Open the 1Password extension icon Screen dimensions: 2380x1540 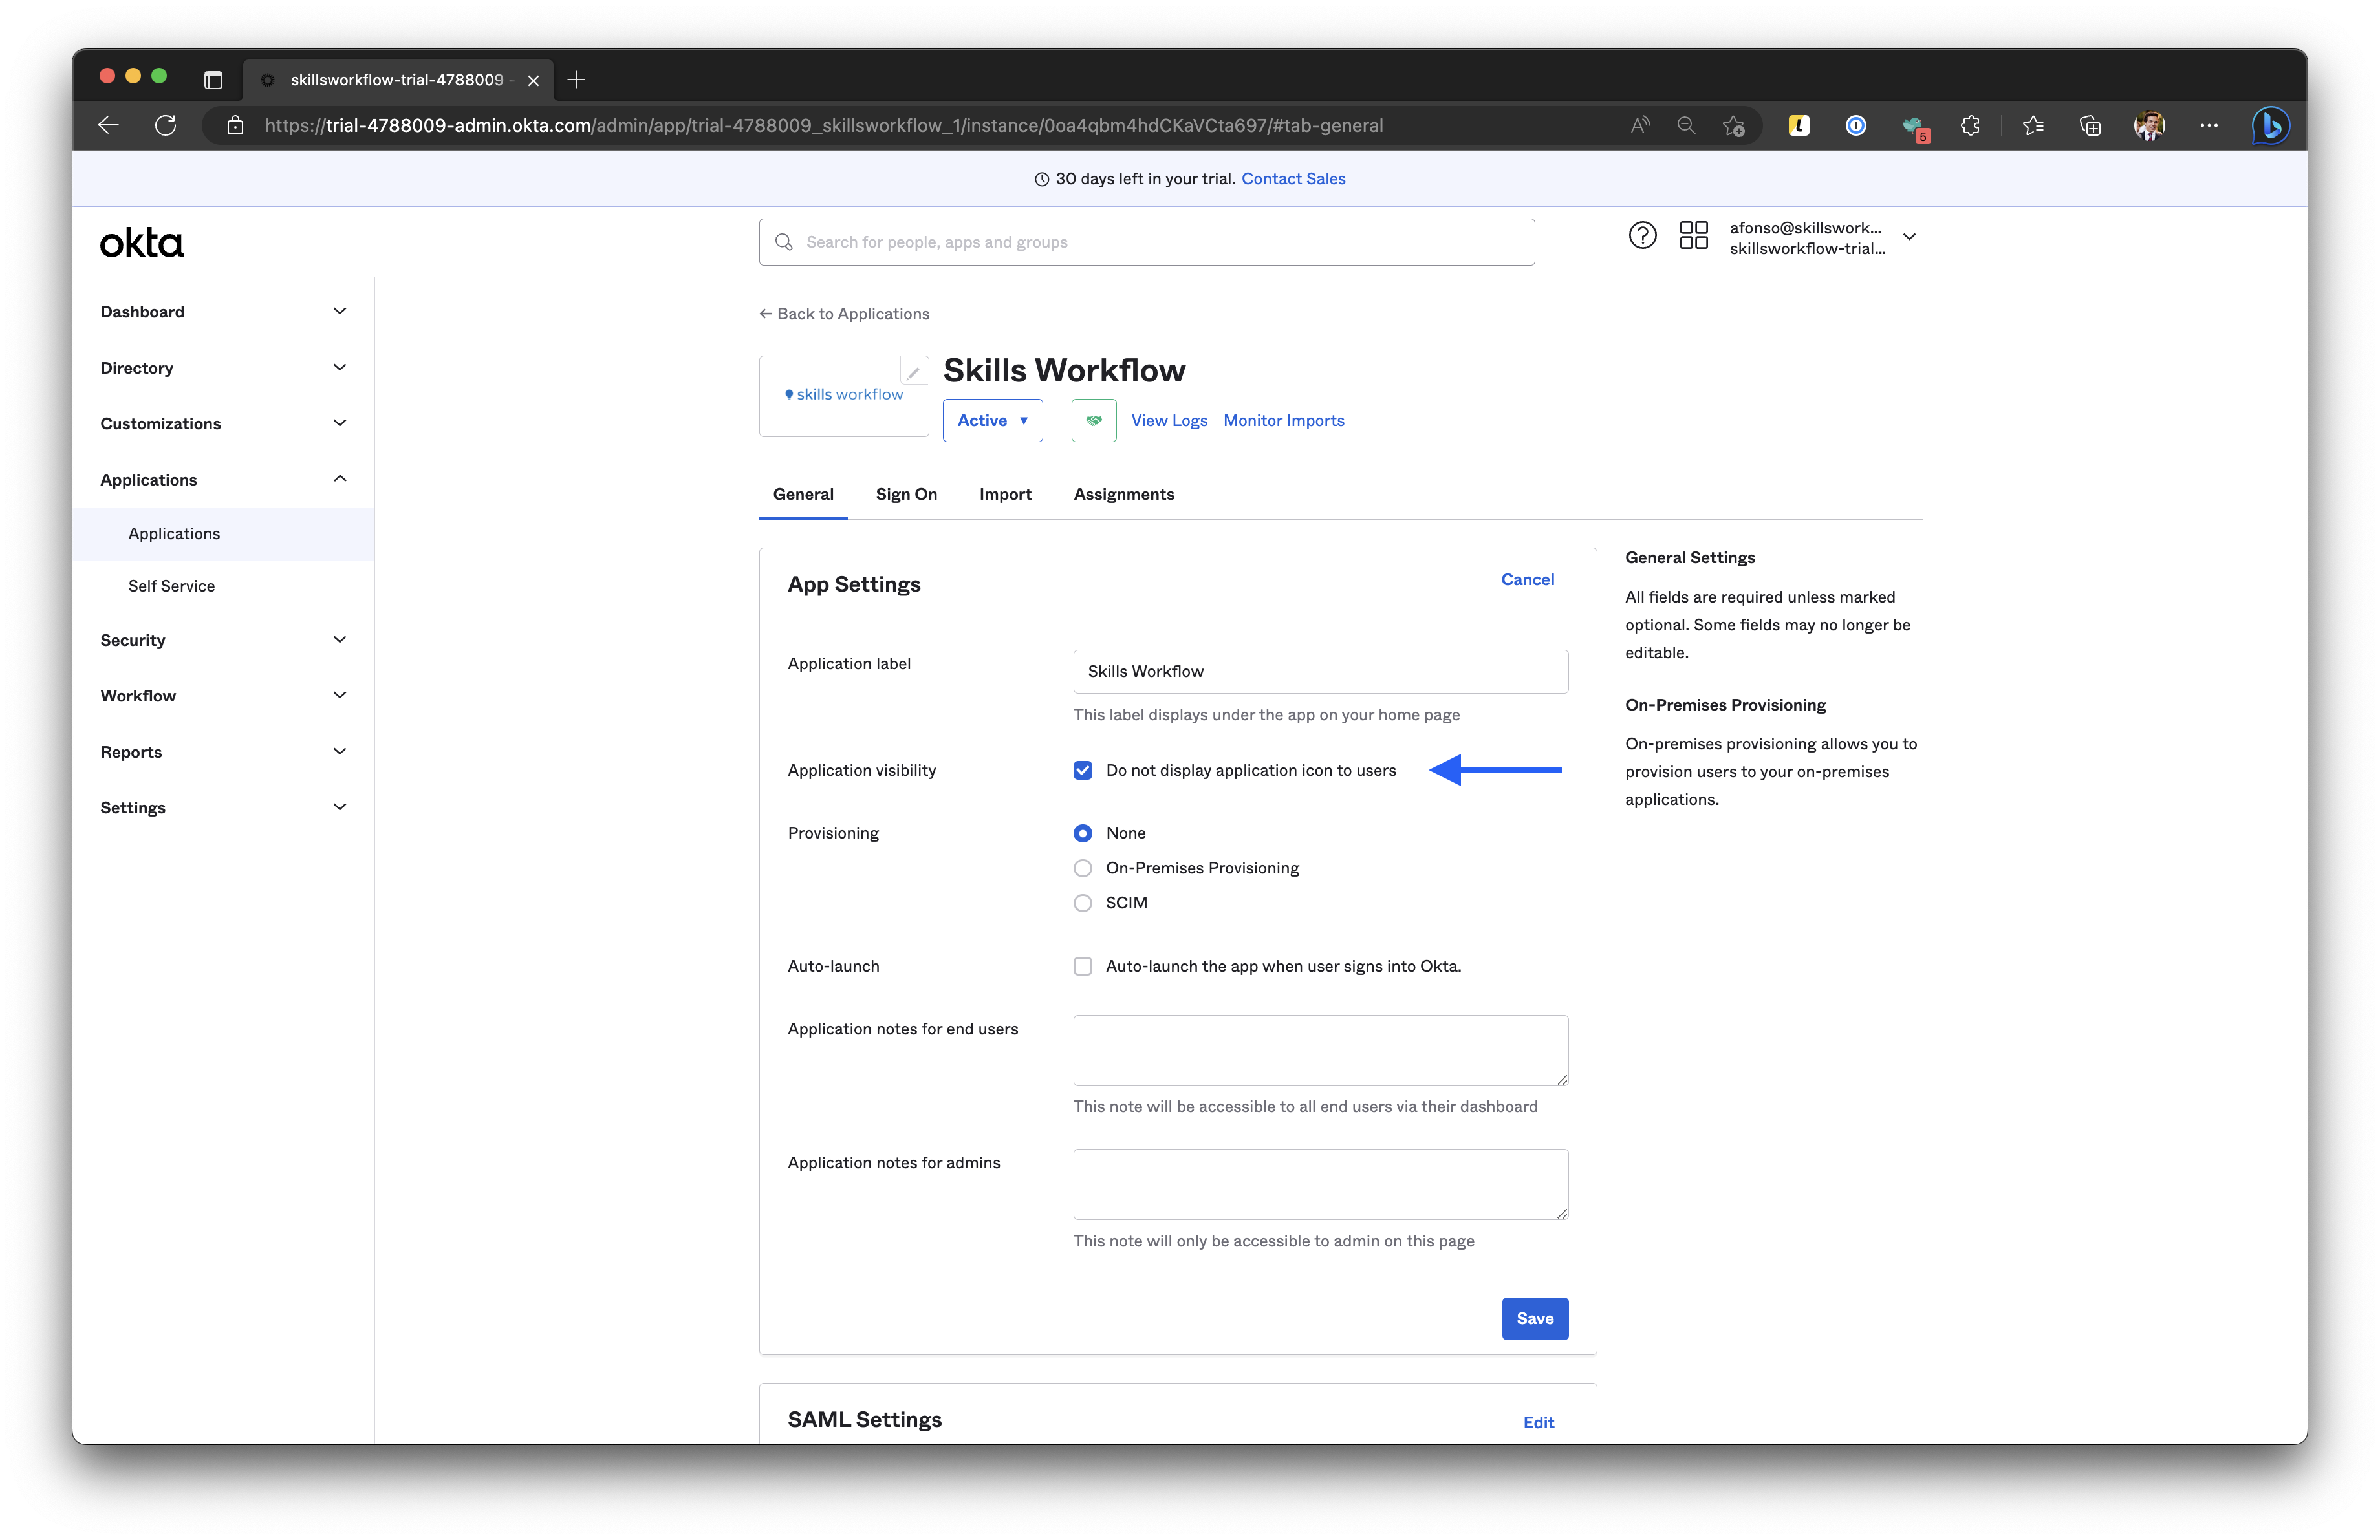1856,125
